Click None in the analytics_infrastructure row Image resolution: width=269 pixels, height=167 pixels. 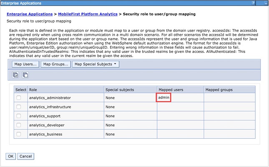110,107
